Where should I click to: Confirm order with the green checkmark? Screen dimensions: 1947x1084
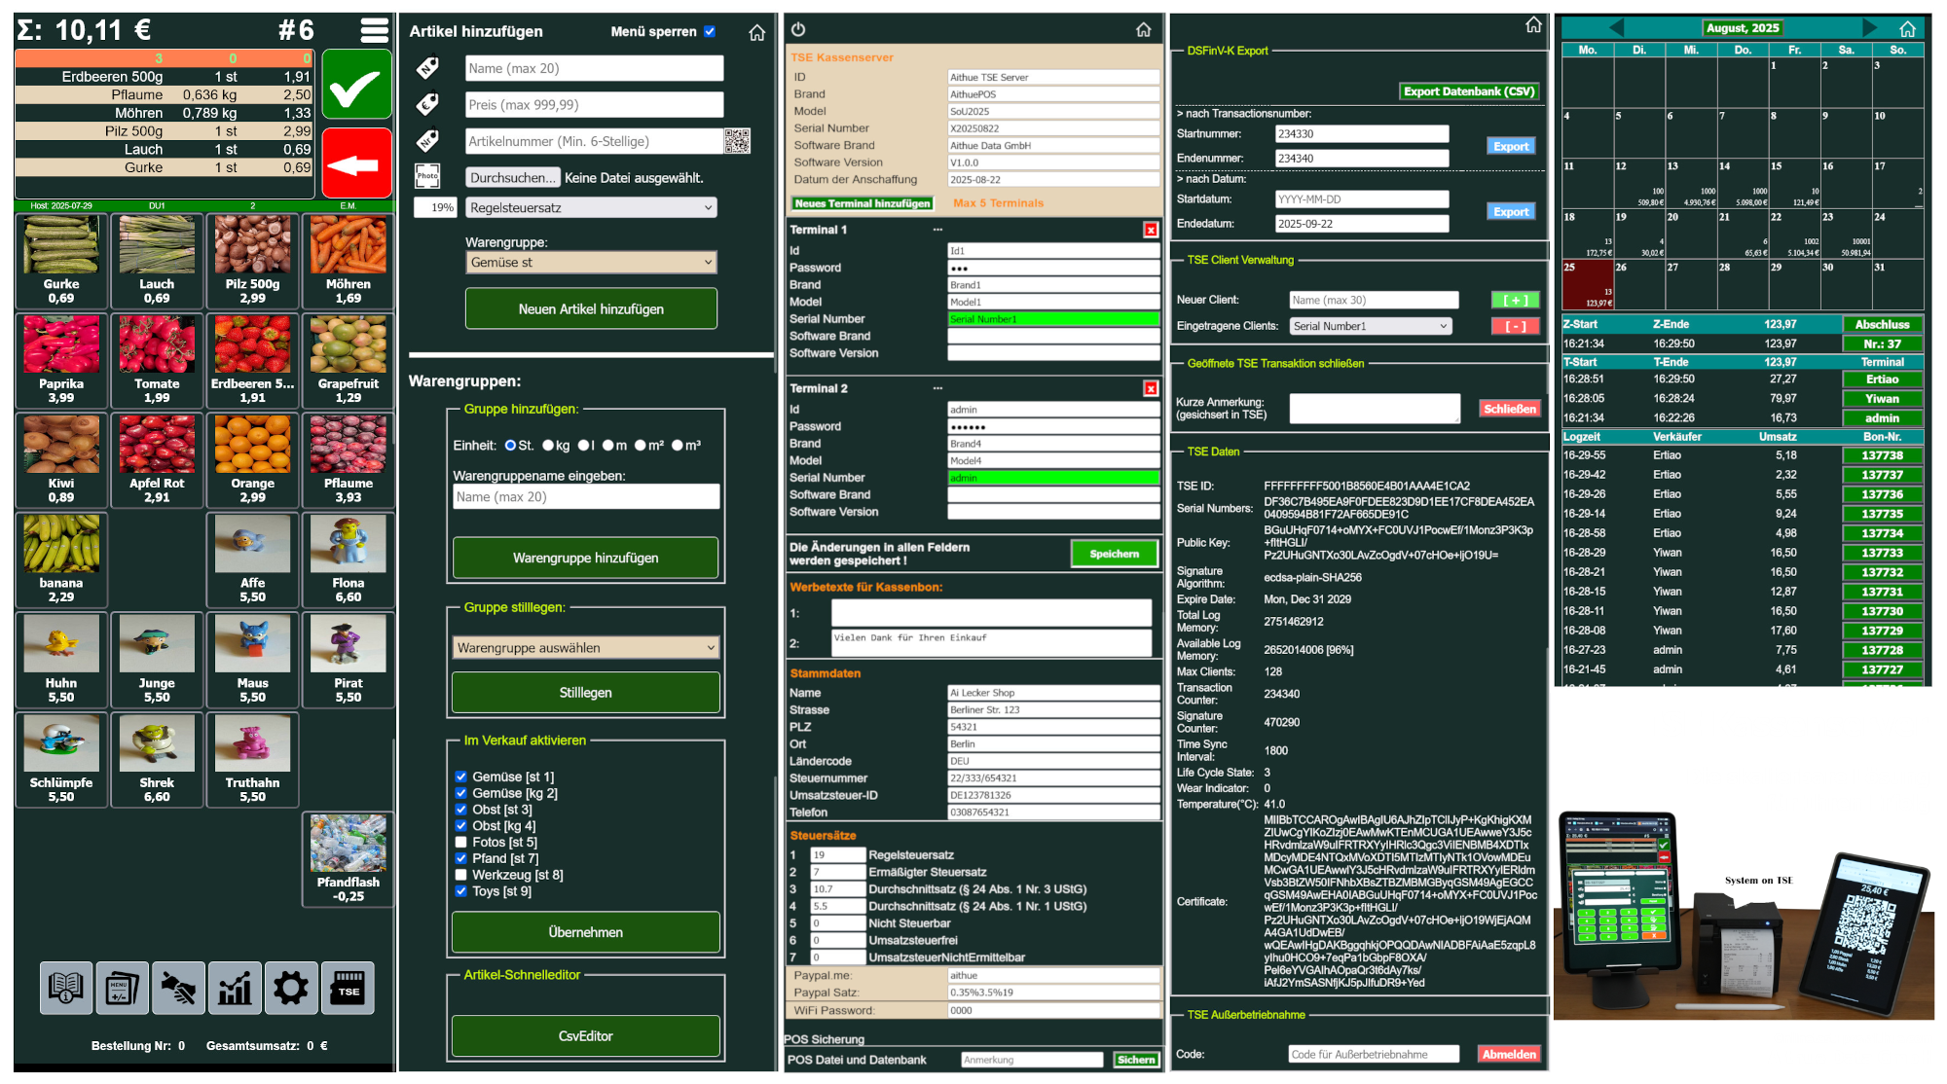pos(356,85)
